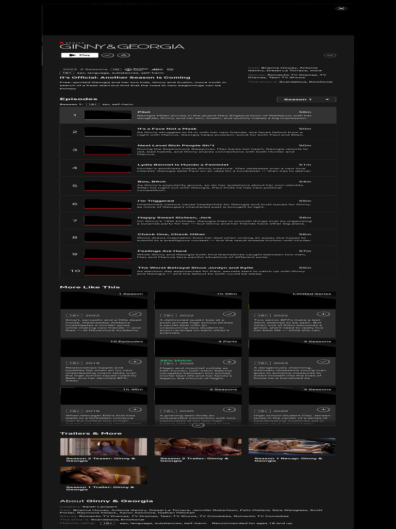Image resolution: width=396 pixels, height=529 pixels.
Task: Click the audio description AD badge
Action: click(x=157, y=70)
